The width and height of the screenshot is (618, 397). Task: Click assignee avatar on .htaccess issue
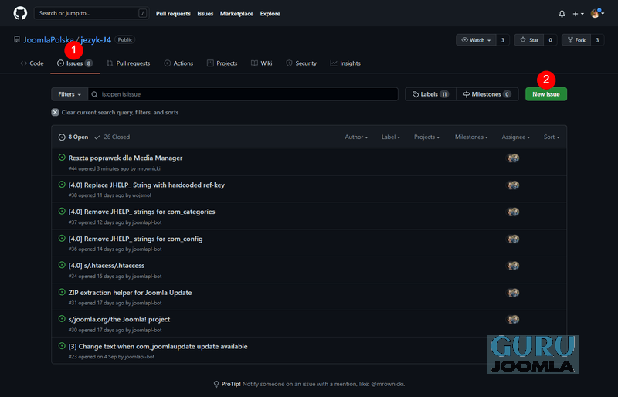coord(513,266)
